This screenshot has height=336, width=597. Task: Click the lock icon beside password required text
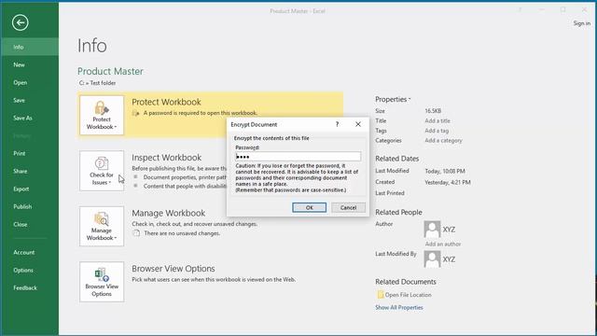click(x=135, y=113)
